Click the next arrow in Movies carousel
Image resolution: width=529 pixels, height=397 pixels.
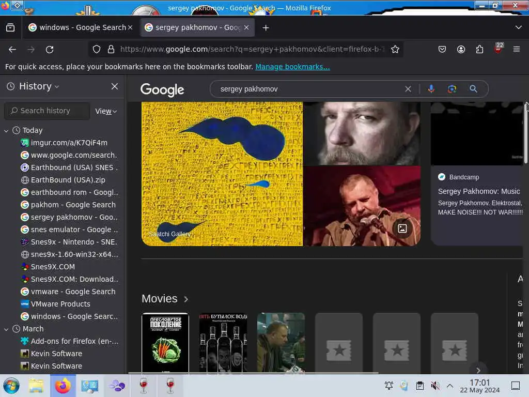[x=478, y=370]
